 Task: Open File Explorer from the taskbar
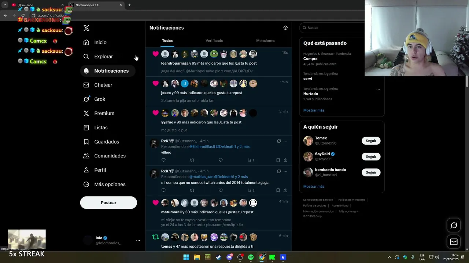(197, 257)
